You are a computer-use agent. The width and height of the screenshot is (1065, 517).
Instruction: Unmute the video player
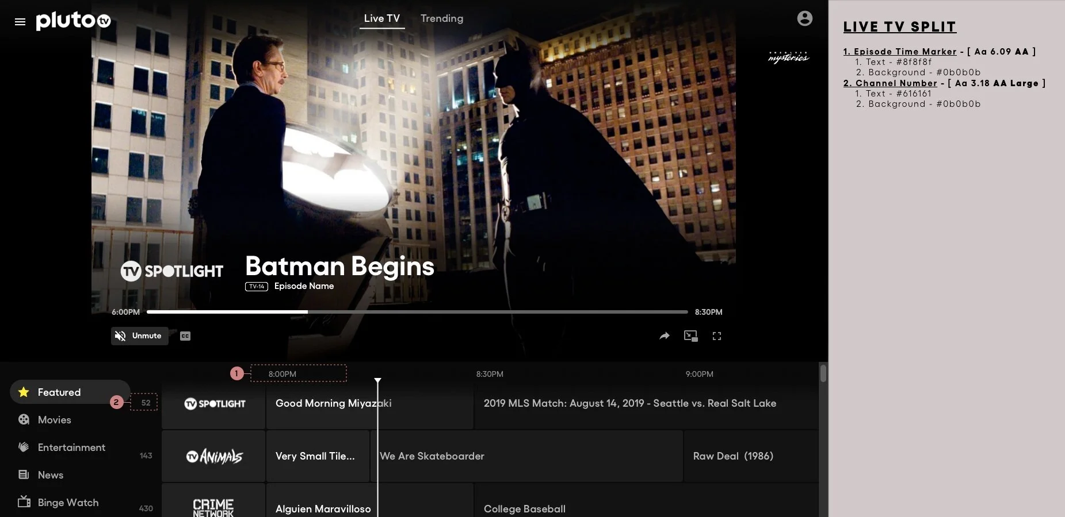[x=139, y=336]
